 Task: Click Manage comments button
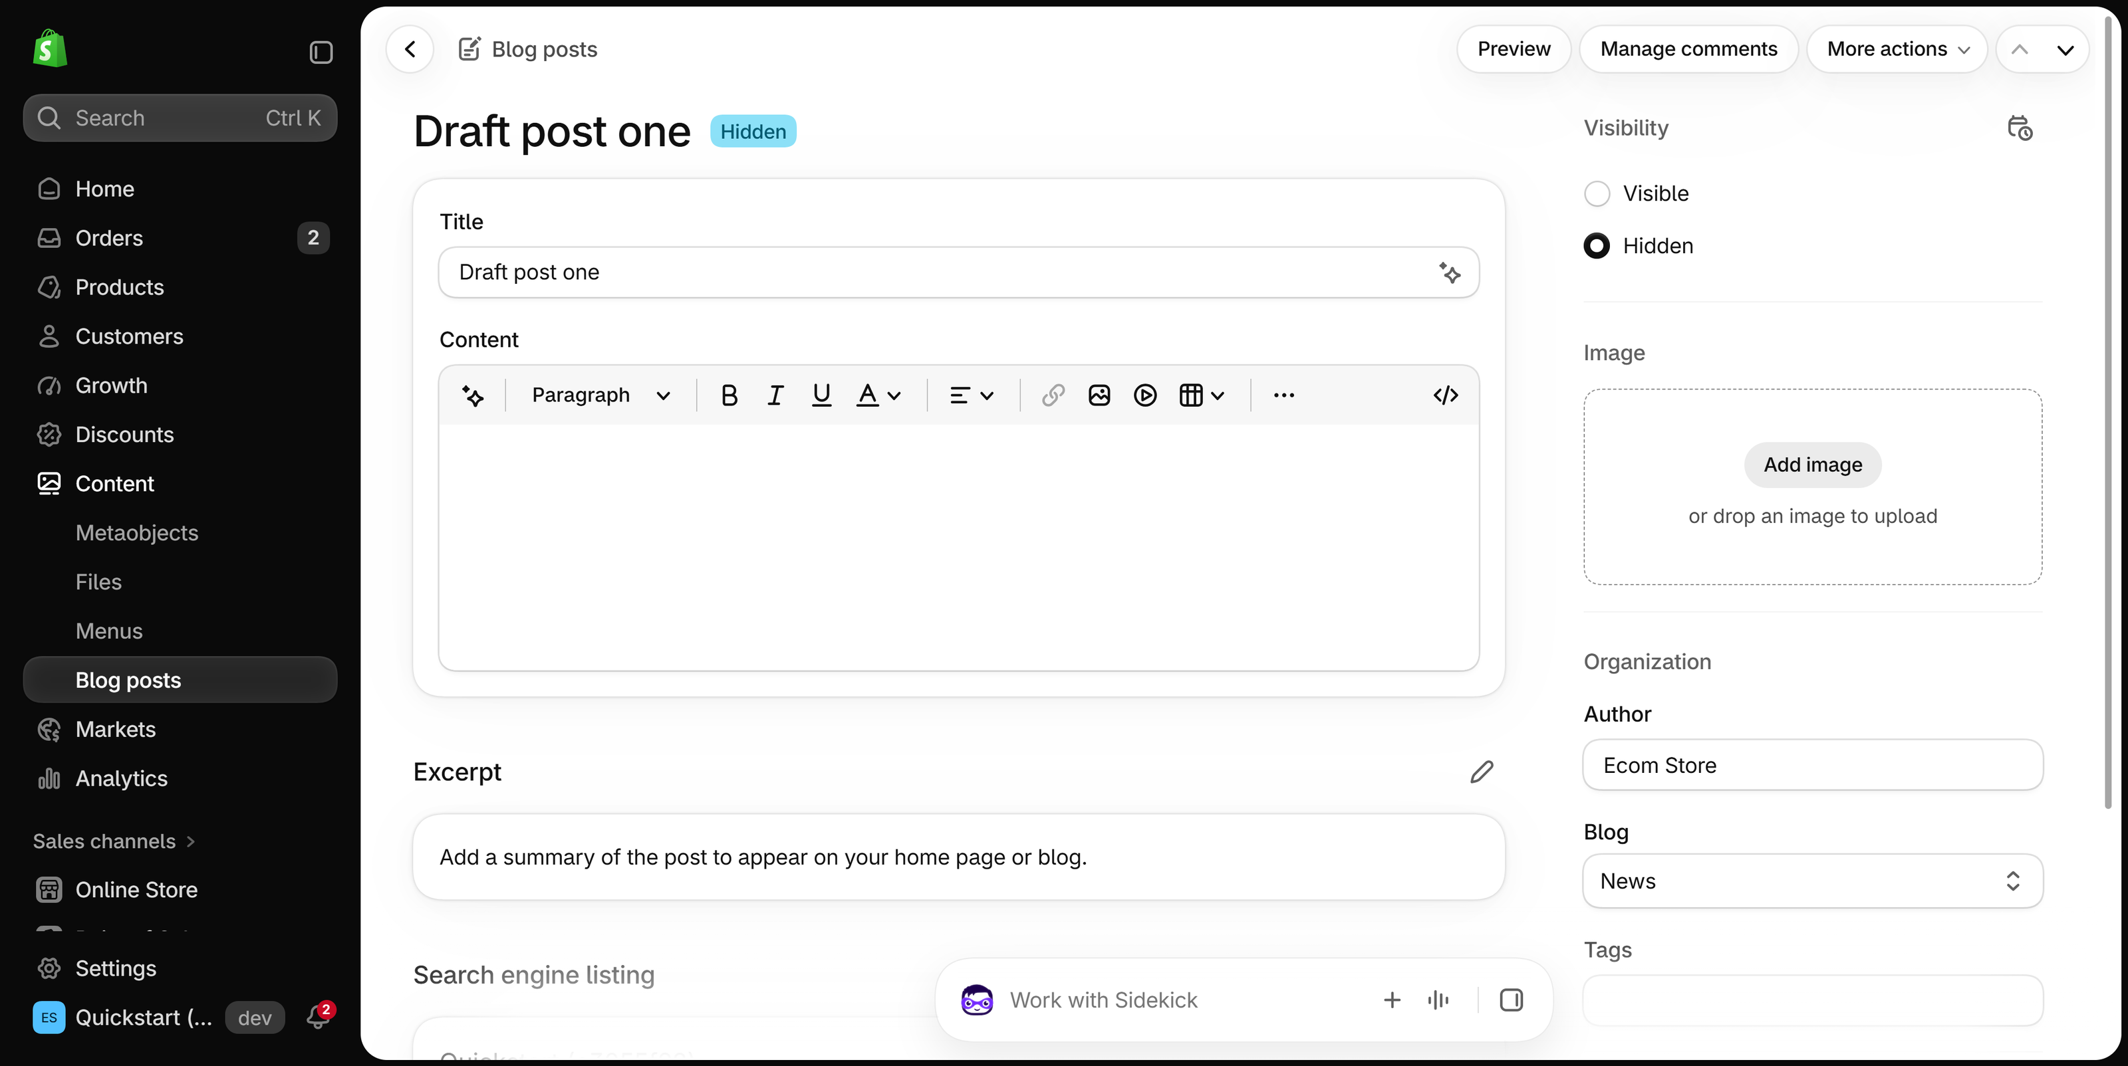click(x=1688, y=50)
